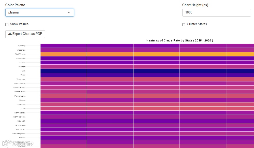Open the plasma Color Palette dropdown
Screen dimensions: 254x148
point(39,12)
